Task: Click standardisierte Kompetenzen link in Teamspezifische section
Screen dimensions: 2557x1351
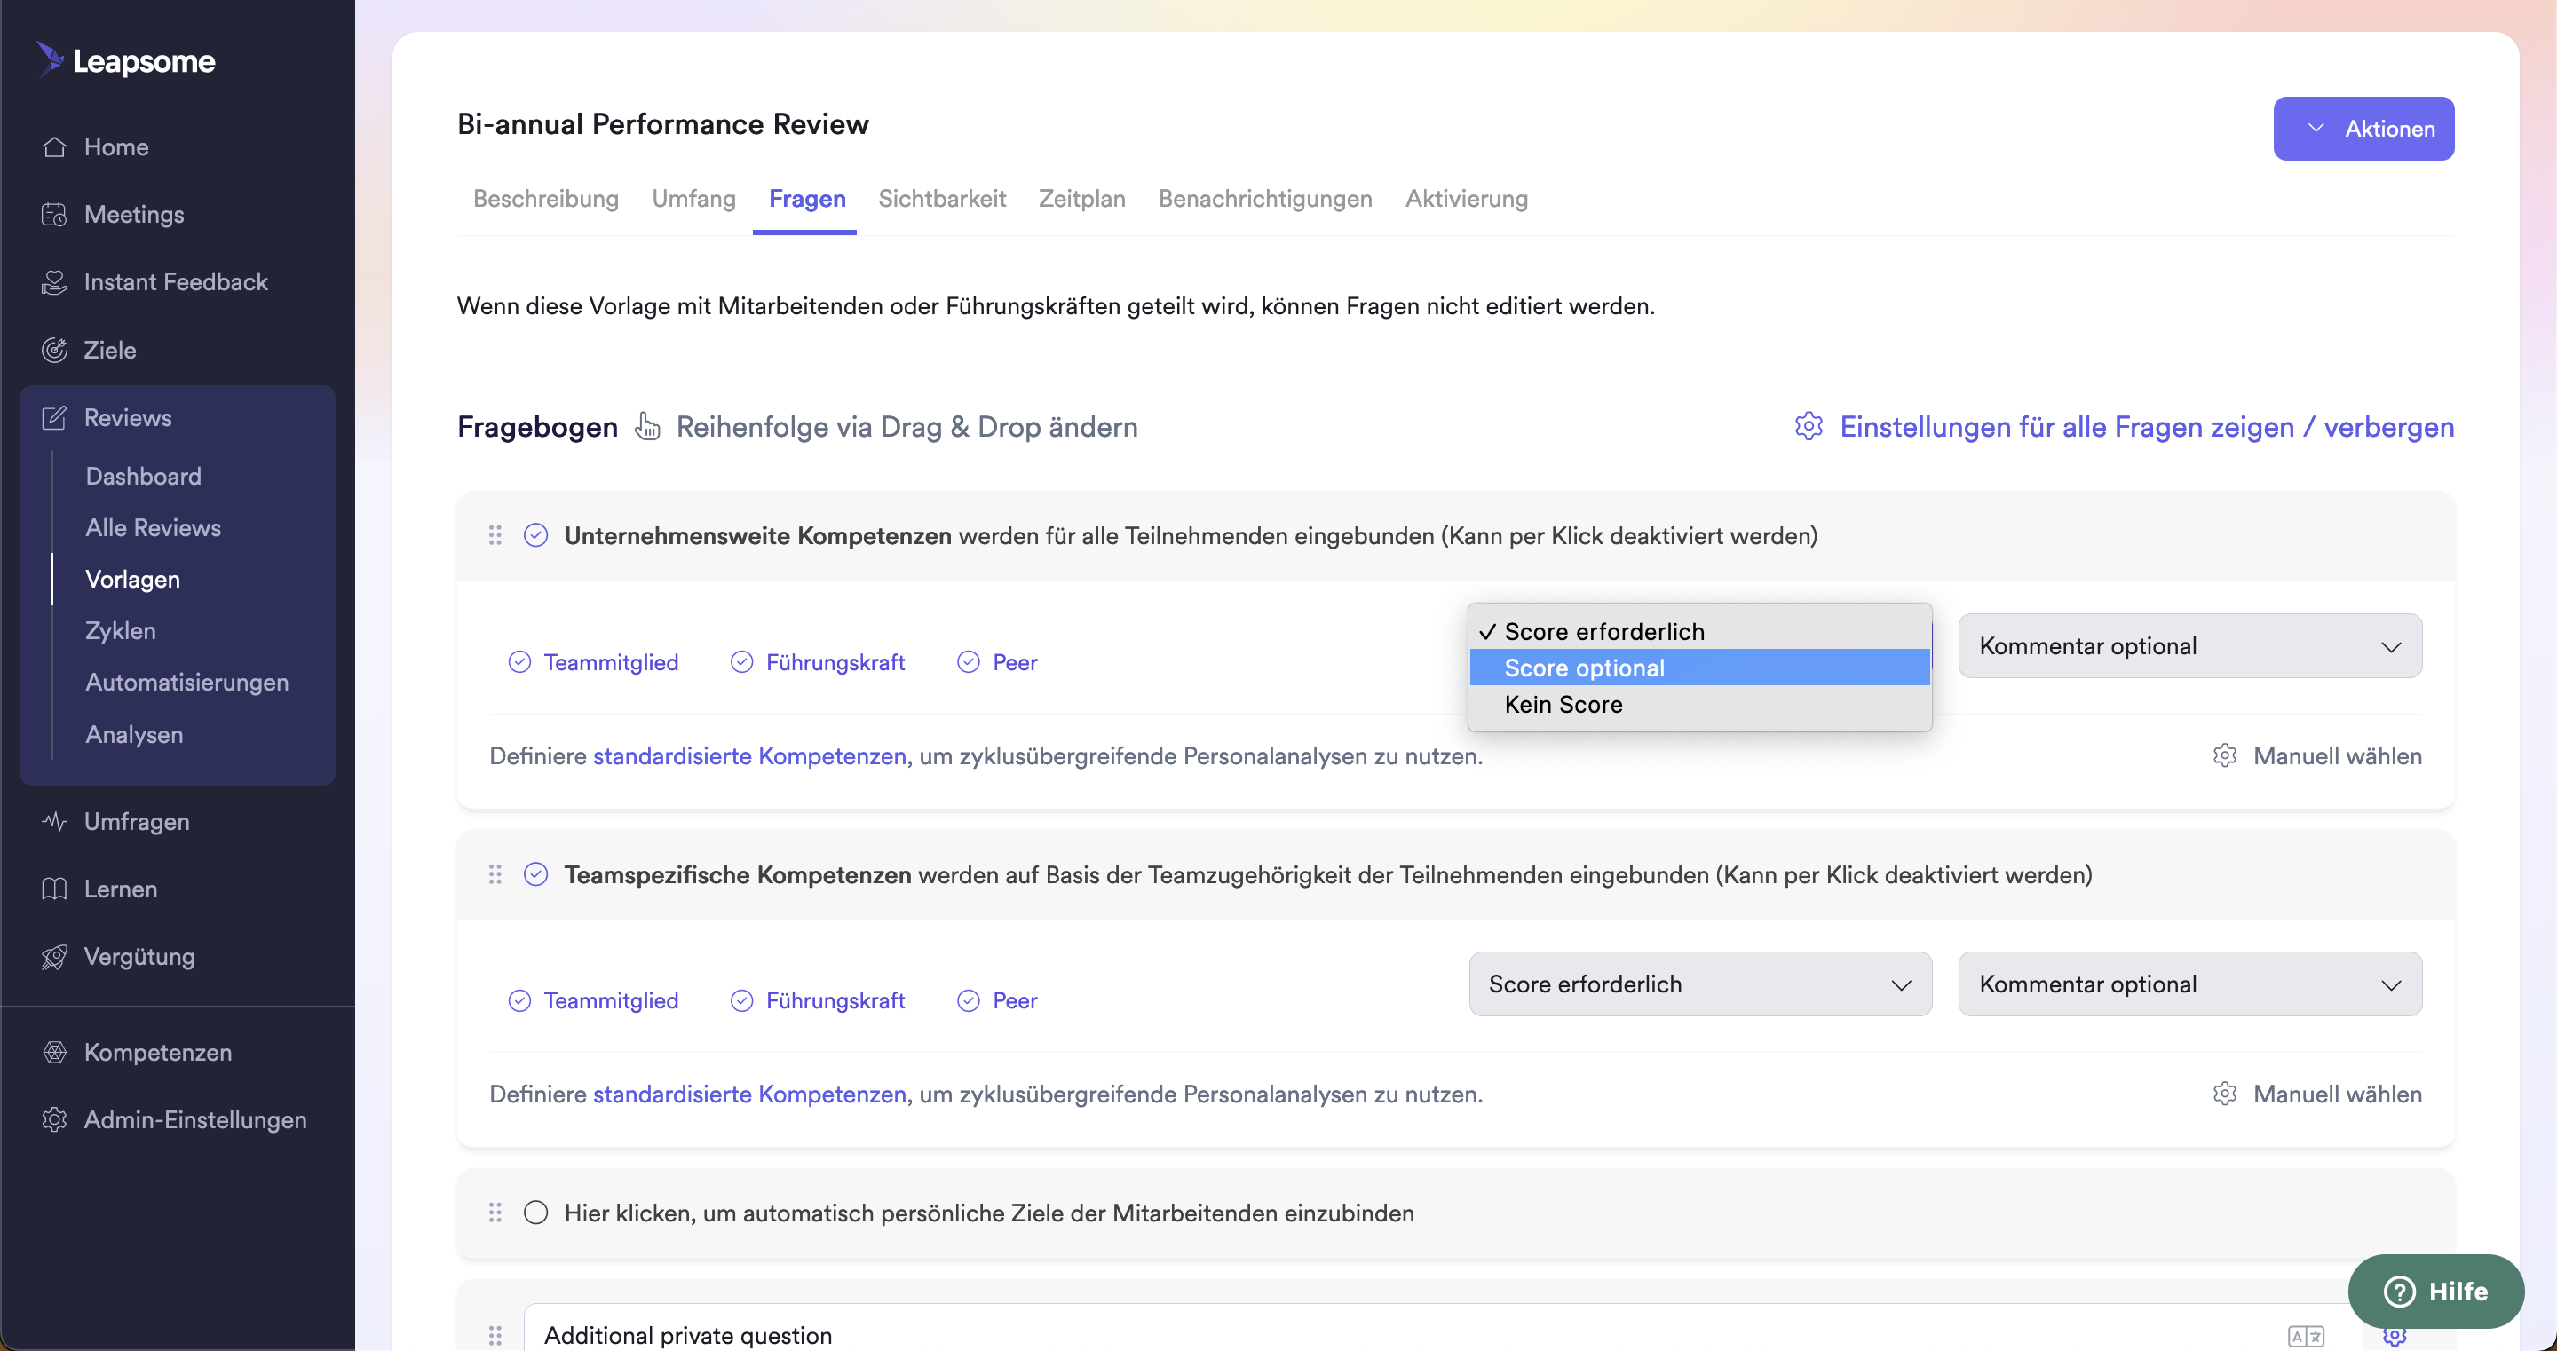Action: (x=749, y=1094)
